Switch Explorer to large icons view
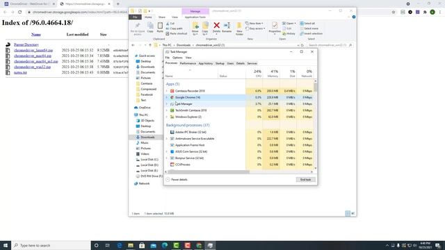 [x=353, y=213]
